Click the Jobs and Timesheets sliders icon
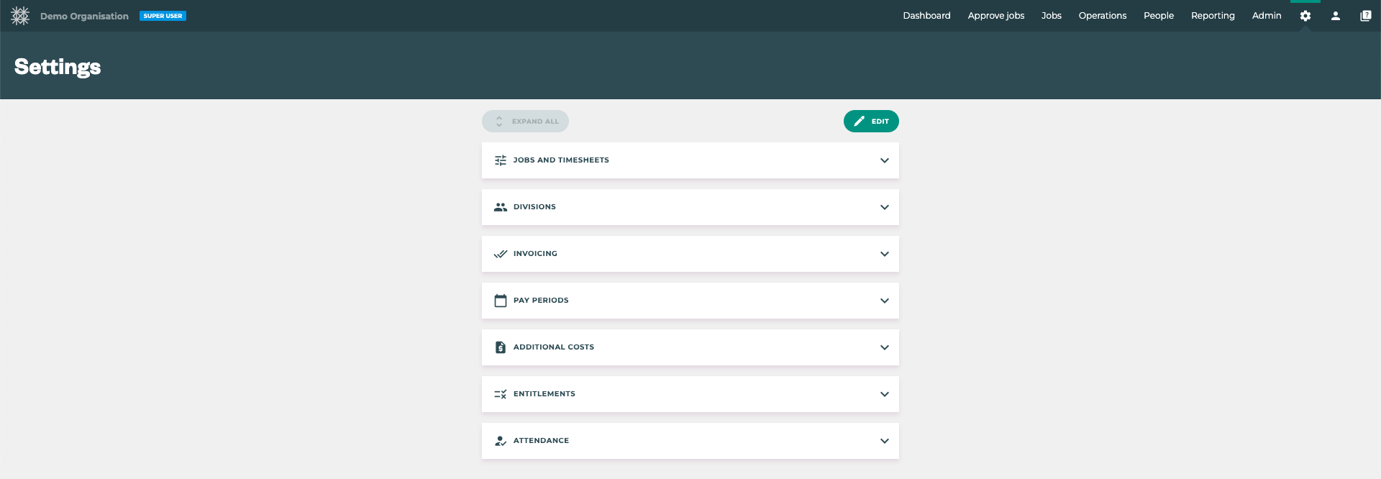 pos(501,160)
